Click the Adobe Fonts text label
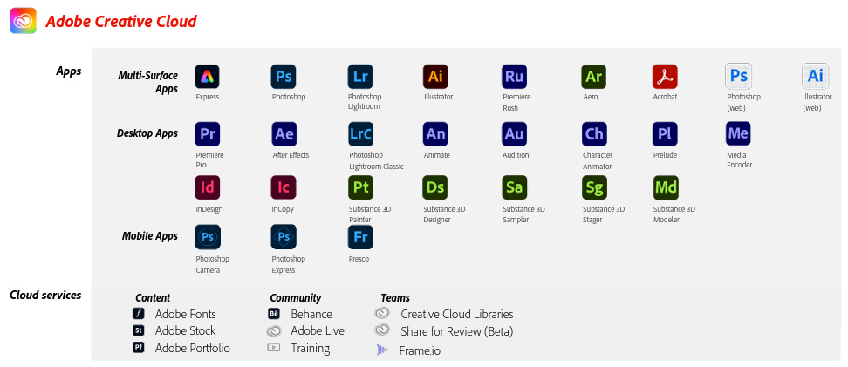848x367 pixels. pyautogui.click(x=186, y=314)
